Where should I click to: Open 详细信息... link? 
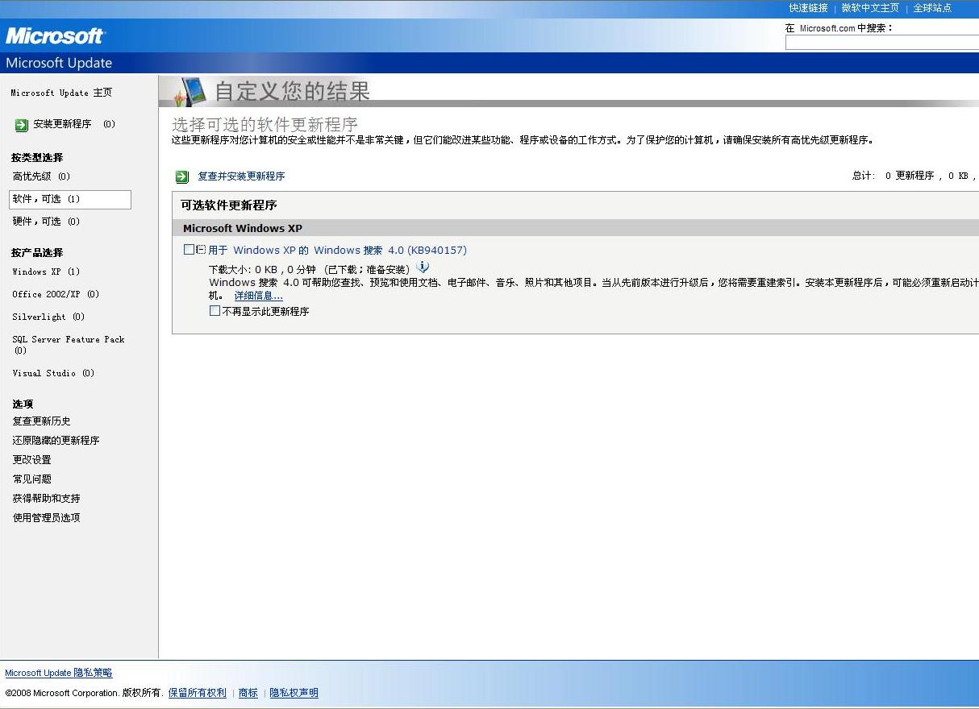click(x=258, y=296)
